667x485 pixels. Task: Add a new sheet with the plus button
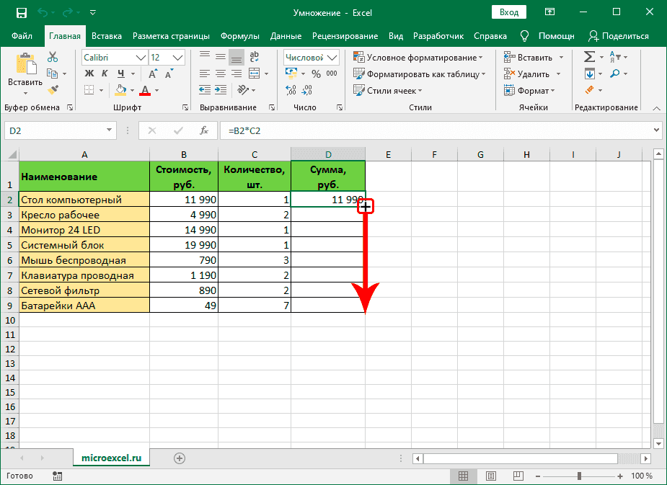pos(180,458)
